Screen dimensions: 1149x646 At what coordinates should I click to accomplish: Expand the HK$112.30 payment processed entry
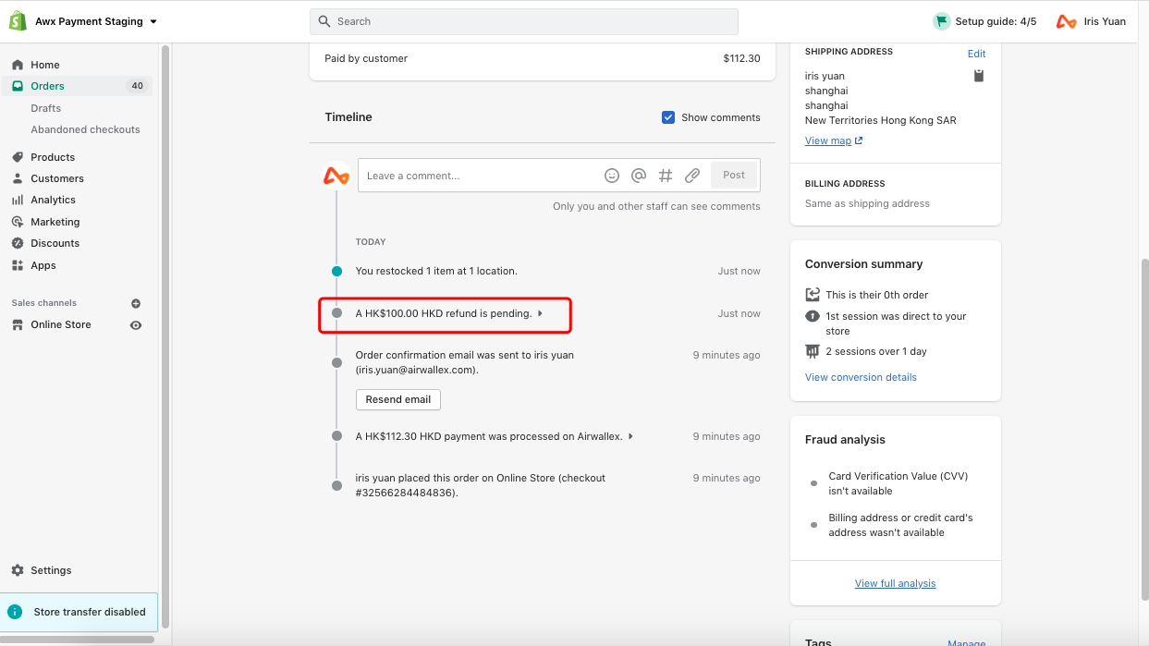coord(630,436)
